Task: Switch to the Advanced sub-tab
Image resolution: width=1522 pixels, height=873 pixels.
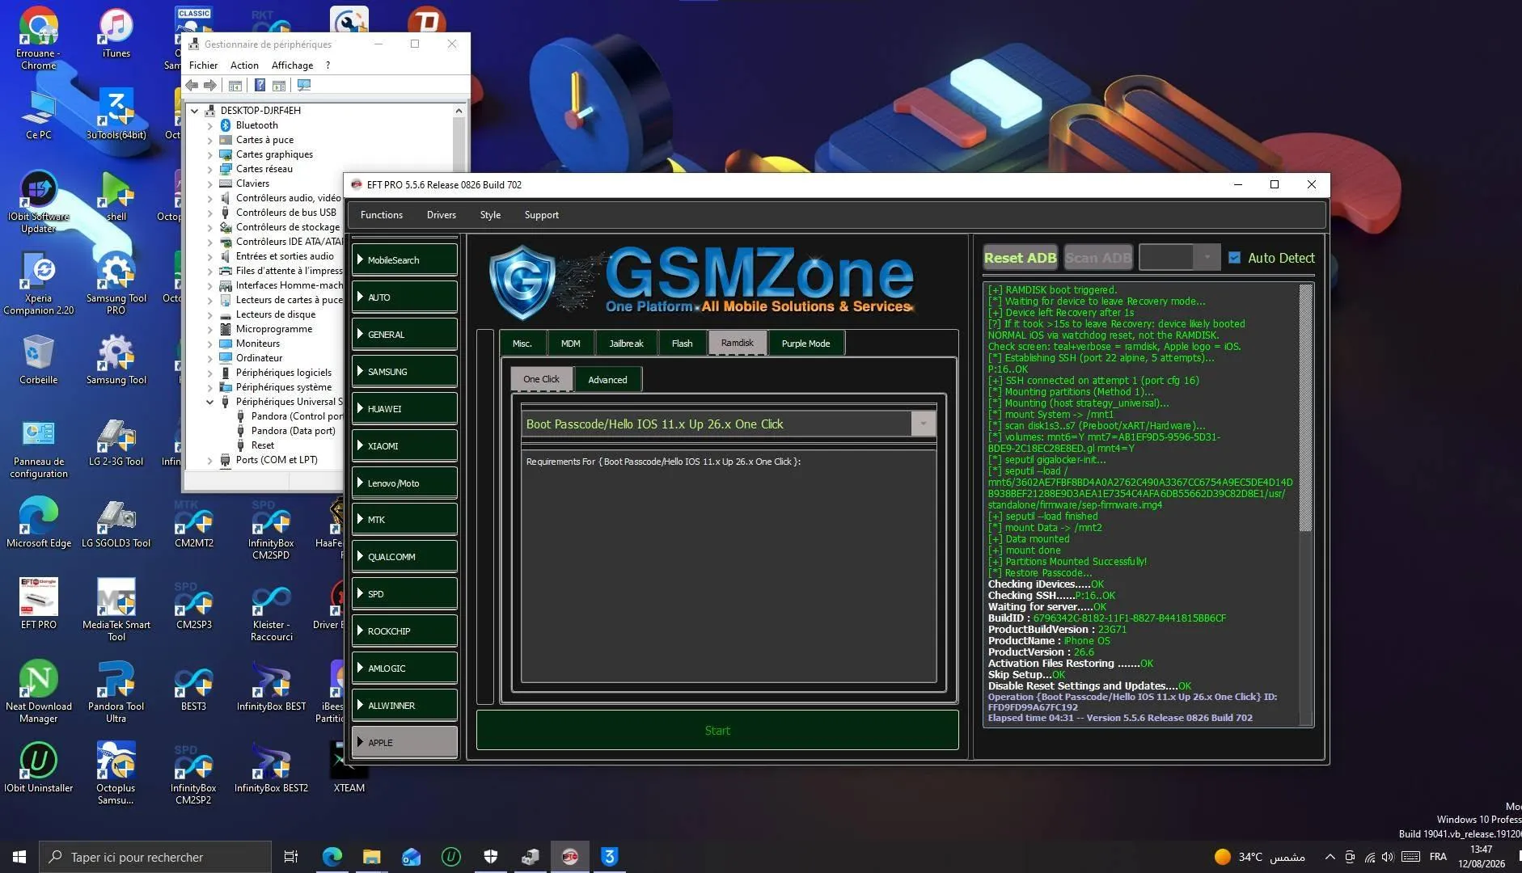Action: (x=607, y=380)
